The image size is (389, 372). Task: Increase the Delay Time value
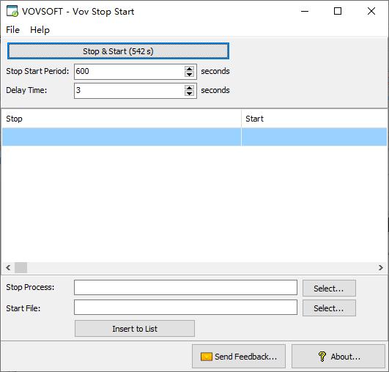pos(189,88)
